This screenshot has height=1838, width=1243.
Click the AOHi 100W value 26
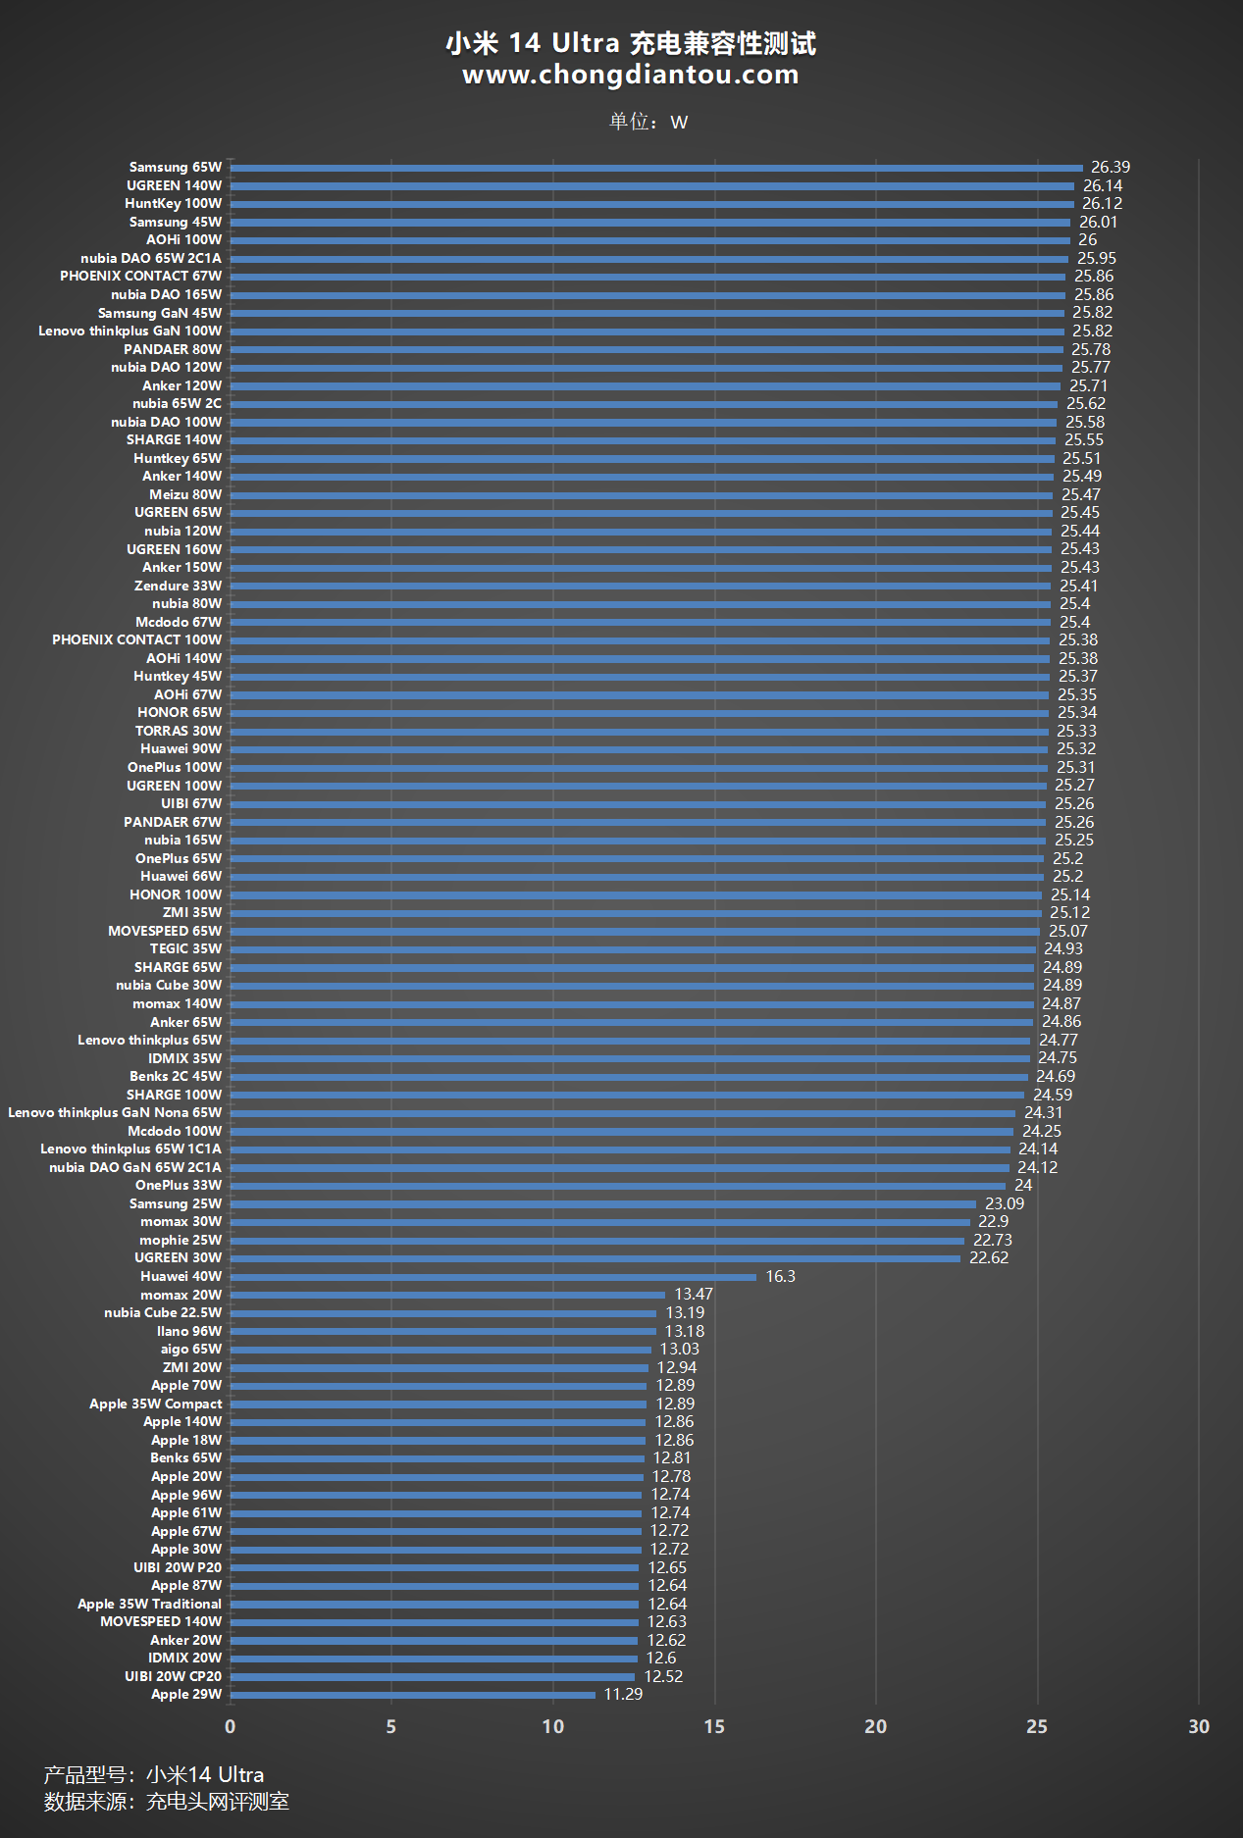(1088, 239)
